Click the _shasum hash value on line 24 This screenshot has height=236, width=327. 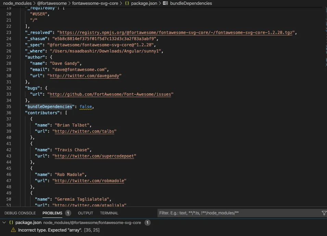coord(104,39)
